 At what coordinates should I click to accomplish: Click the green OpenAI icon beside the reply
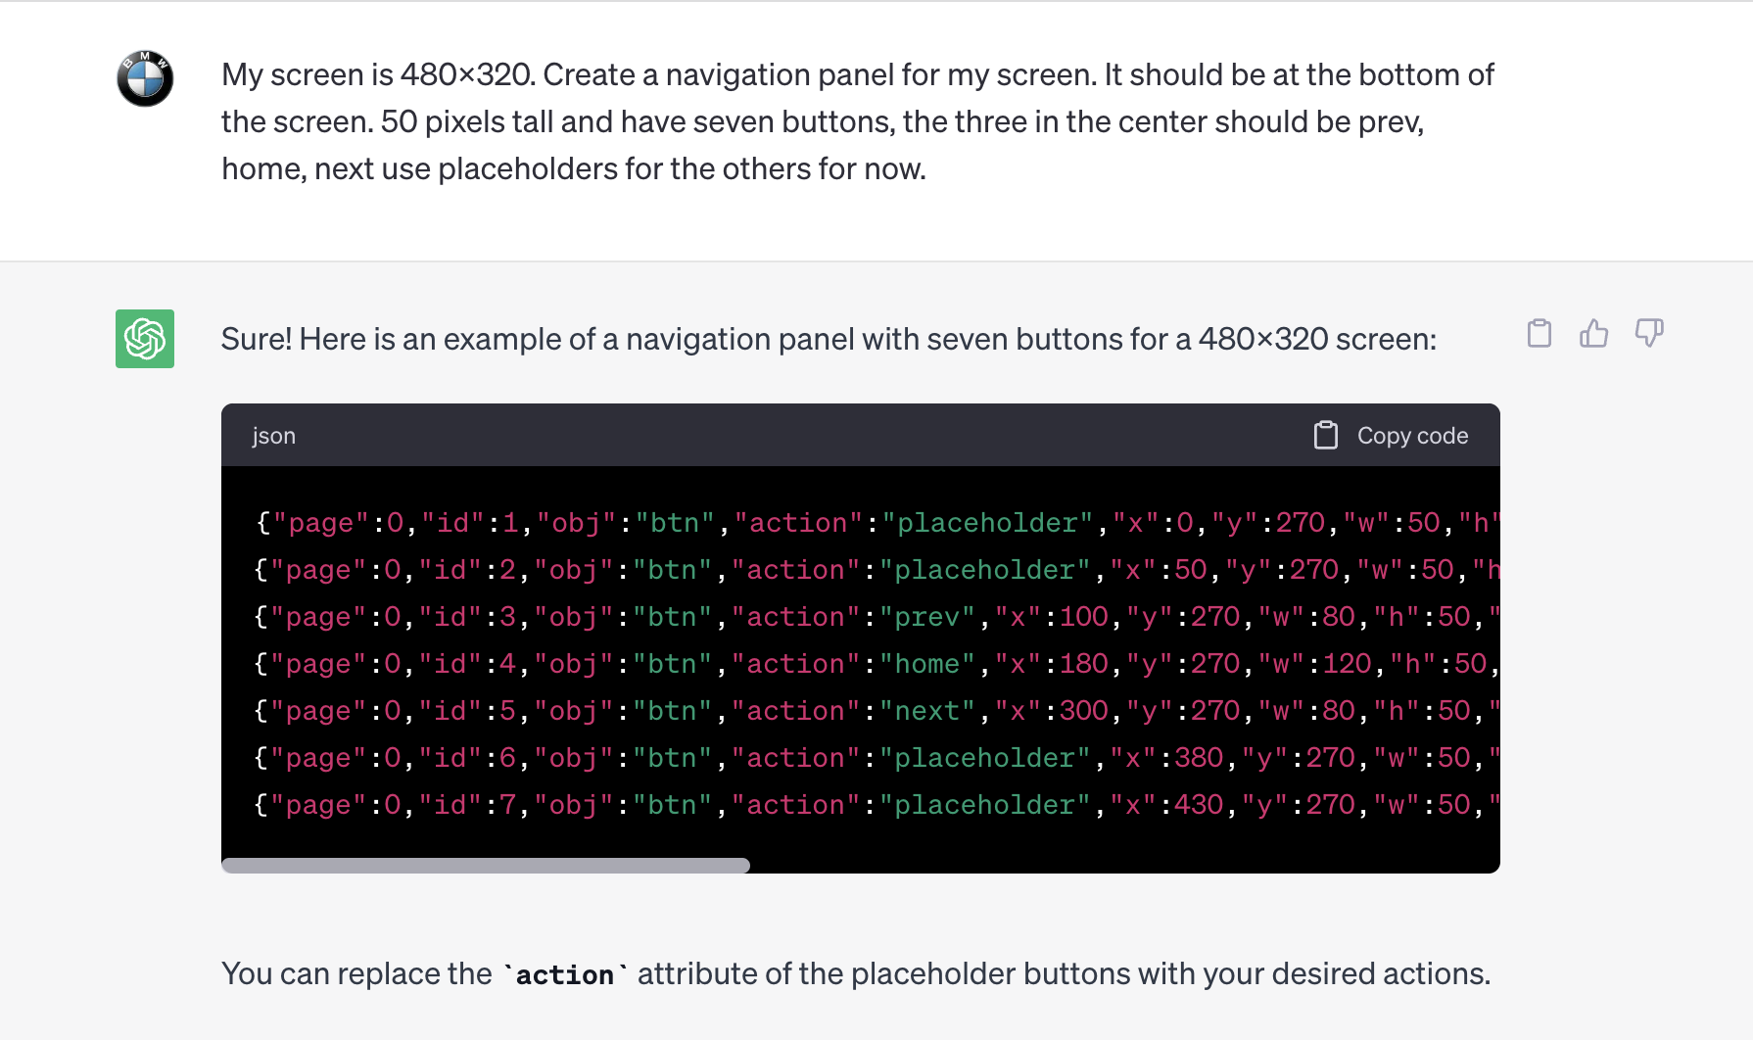click(144, 339)
